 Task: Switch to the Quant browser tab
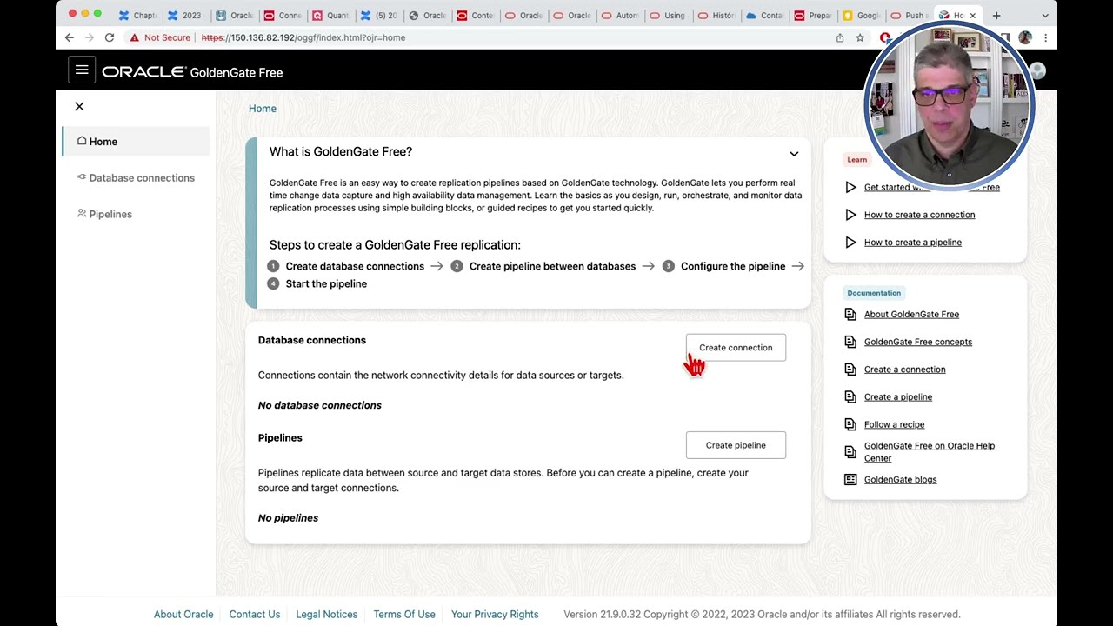330,15
